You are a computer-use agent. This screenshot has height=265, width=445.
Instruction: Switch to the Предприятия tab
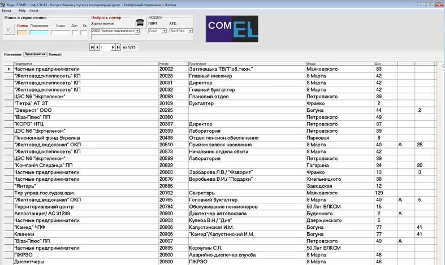(x=35, y=54)
